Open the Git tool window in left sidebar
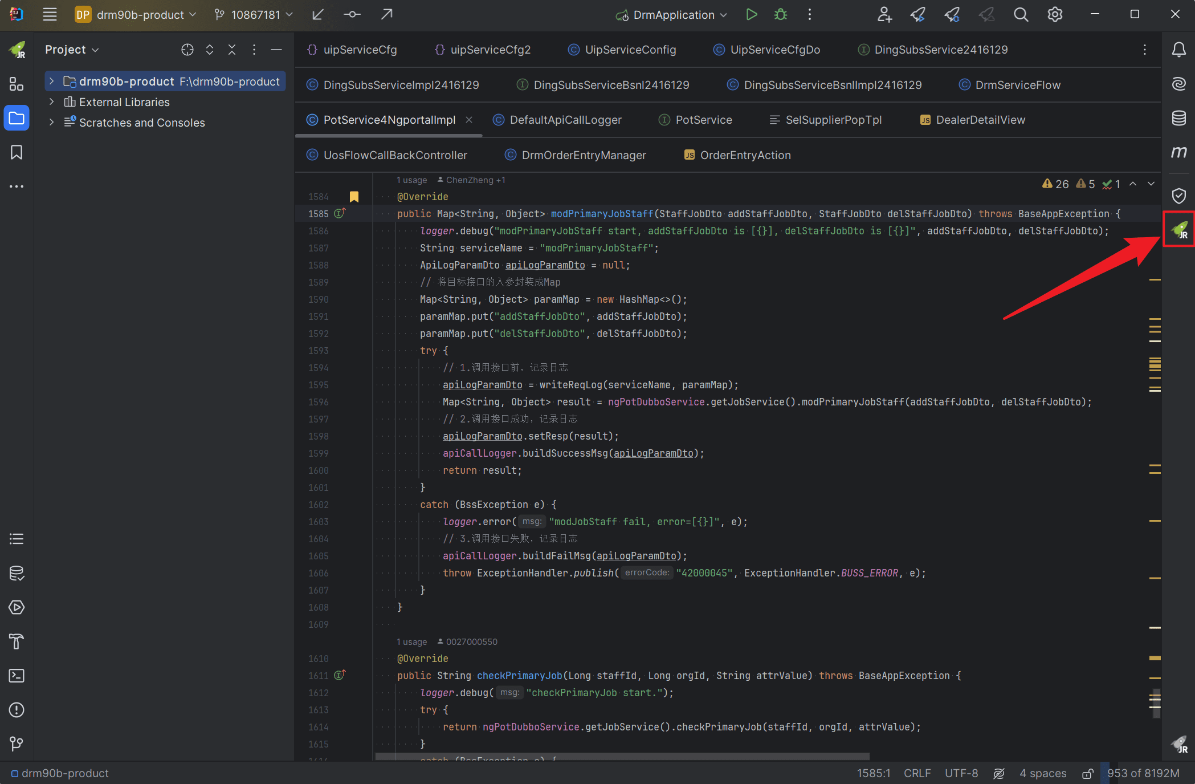The image size is (1195, 784). pyautogui.click(x=17, y=744)
